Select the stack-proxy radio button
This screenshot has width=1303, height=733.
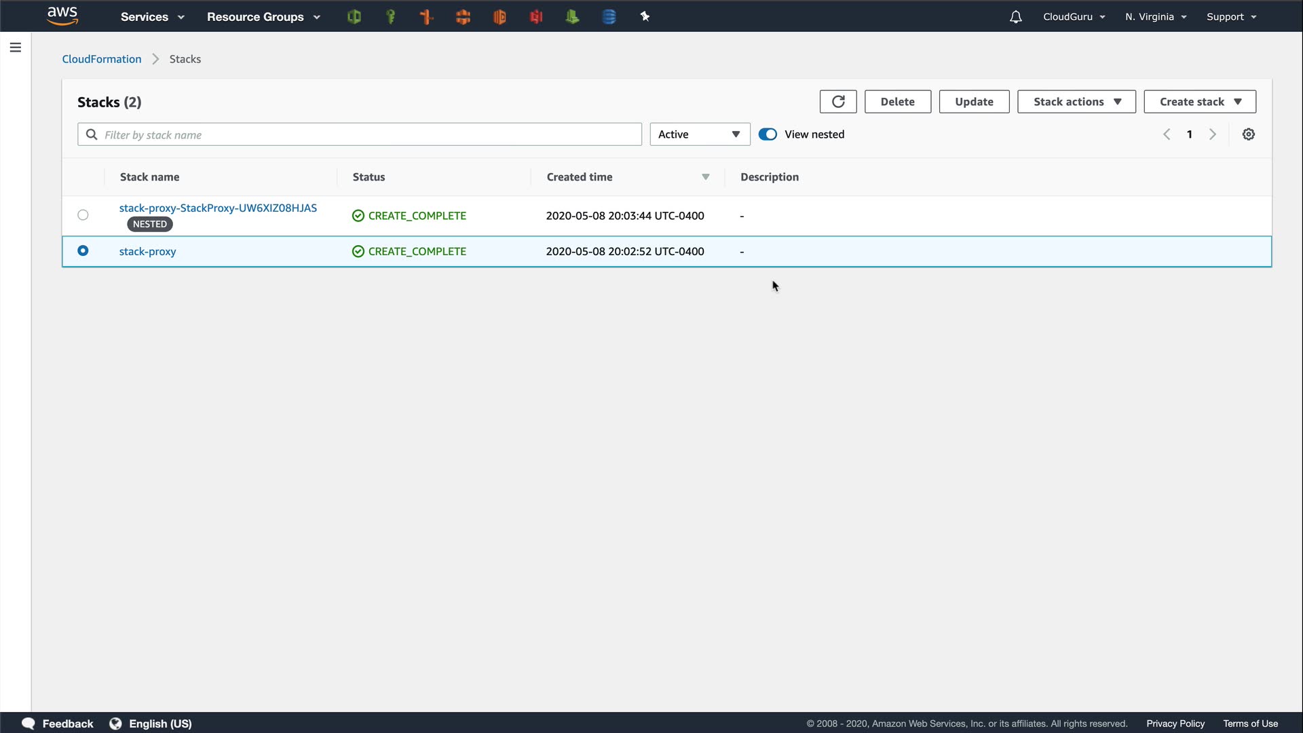(x=83, y=251)
